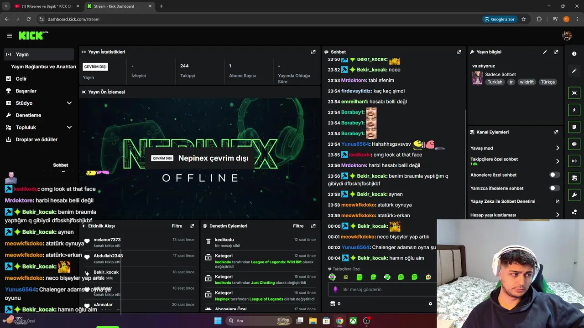Click the purple microphone icon in chat input
This screenshot has height=328, width=584.
[x=335, y=289]
